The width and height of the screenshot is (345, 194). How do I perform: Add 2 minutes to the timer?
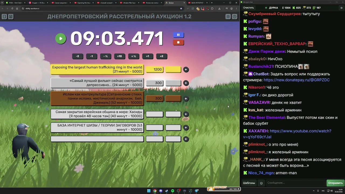tap(162, 56)
